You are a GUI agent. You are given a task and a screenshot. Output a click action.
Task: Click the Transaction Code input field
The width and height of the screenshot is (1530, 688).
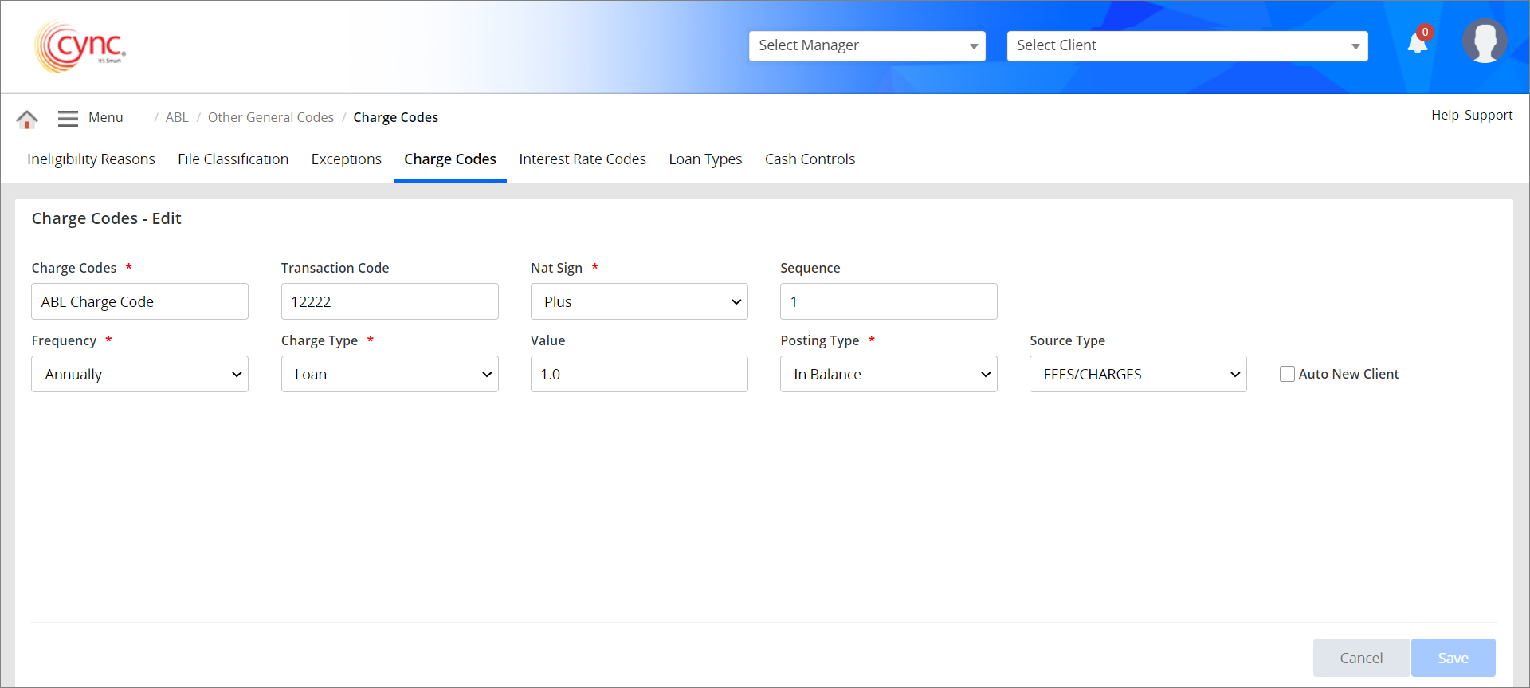pos(390,302)
